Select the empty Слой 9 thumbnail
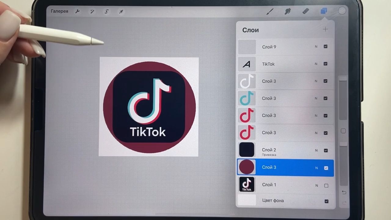The width and height of the screenshot is (391, 220). 247,47
